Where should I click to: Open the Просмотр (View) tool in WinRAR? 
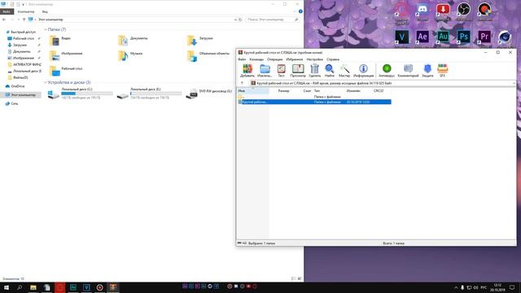(x=298, y=71)
